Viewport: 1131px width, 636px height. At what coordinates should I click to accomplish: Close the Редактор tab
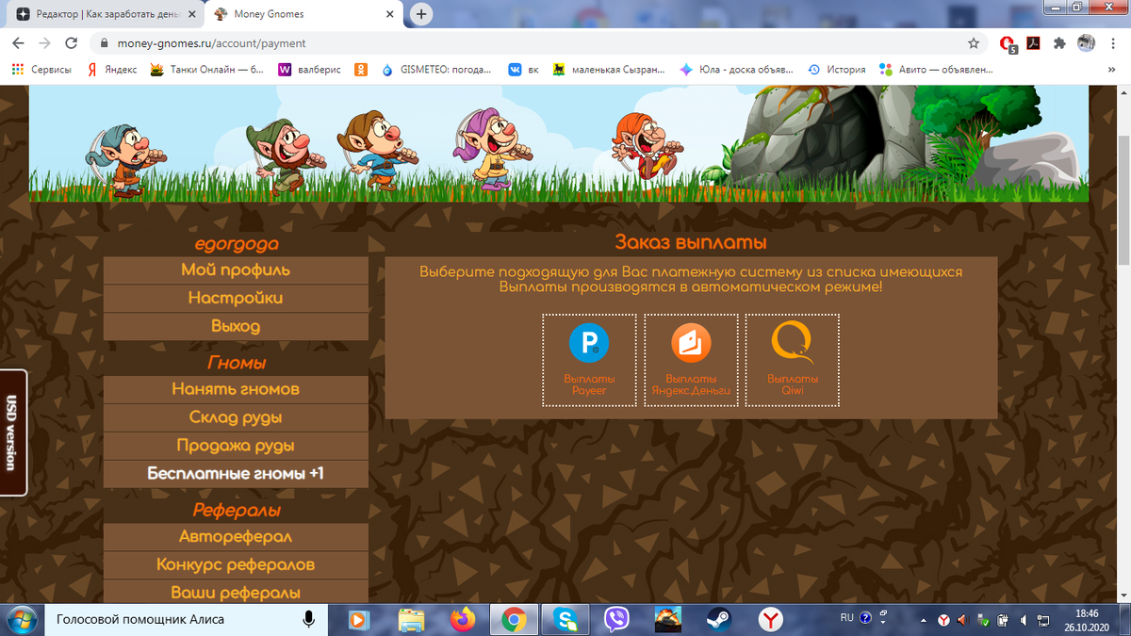(x=191, y=14)
